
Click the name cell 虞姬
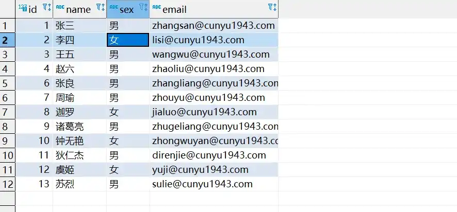point(79,169)
